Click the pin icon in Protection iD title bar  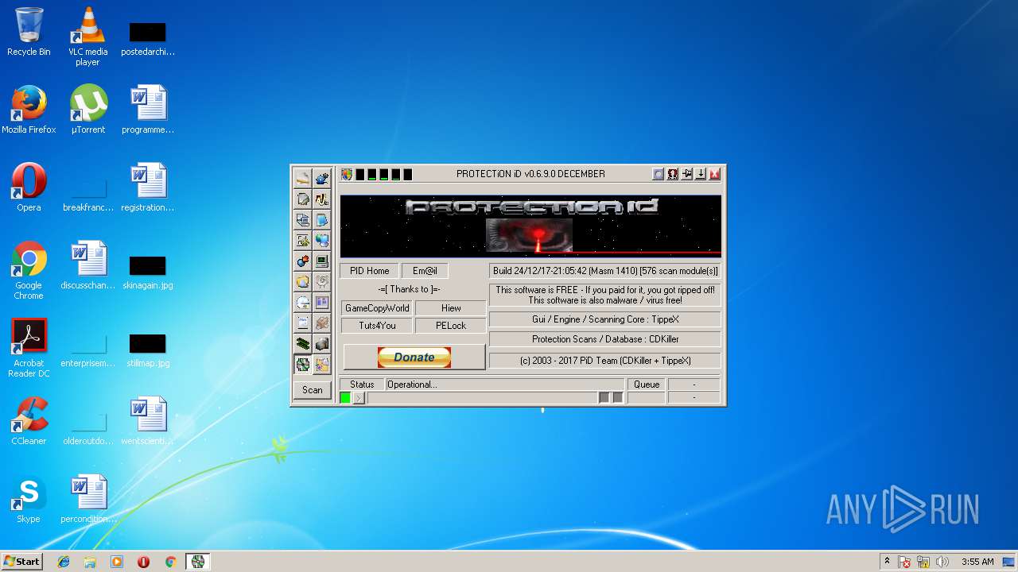[687, 174]
